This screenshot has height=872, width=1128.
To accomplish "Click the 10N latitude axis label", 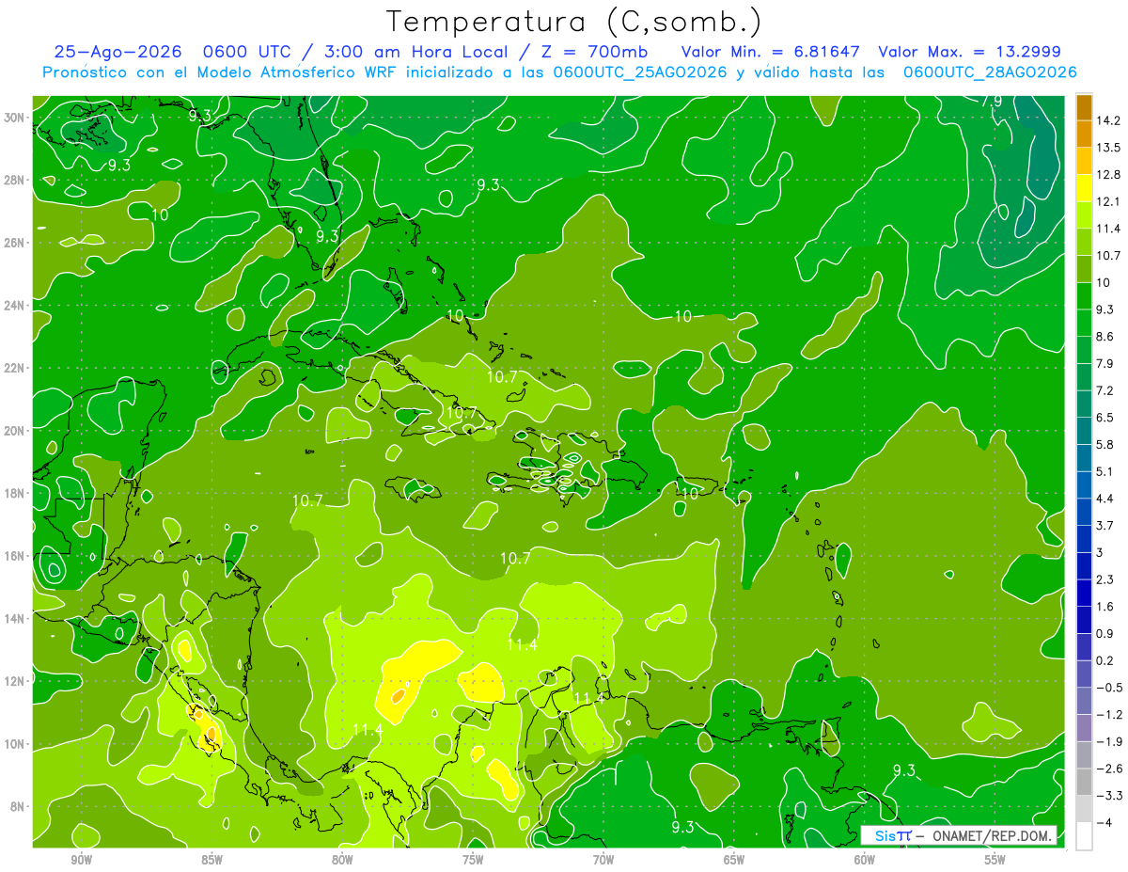I will point(15,744).
